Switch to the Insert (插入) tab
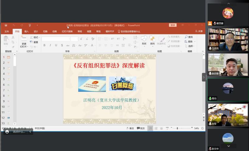 [26, 31]
